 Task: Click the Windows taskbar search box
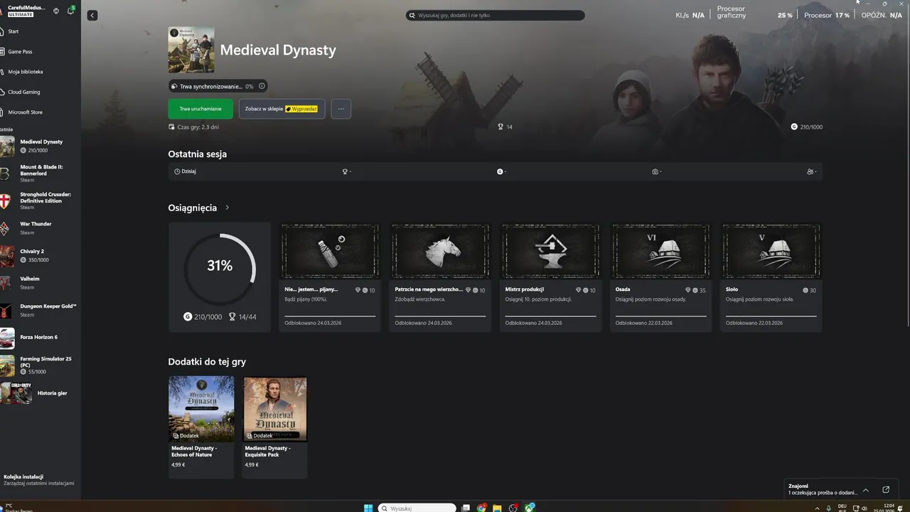coord(417,508)
